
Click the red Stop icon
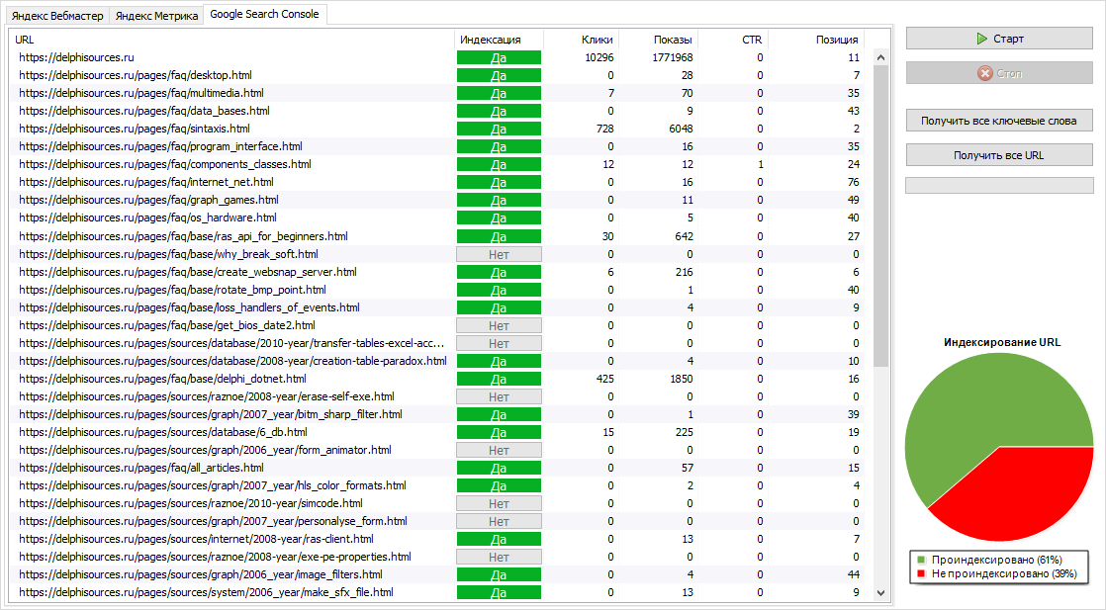[x=984, y=74]
